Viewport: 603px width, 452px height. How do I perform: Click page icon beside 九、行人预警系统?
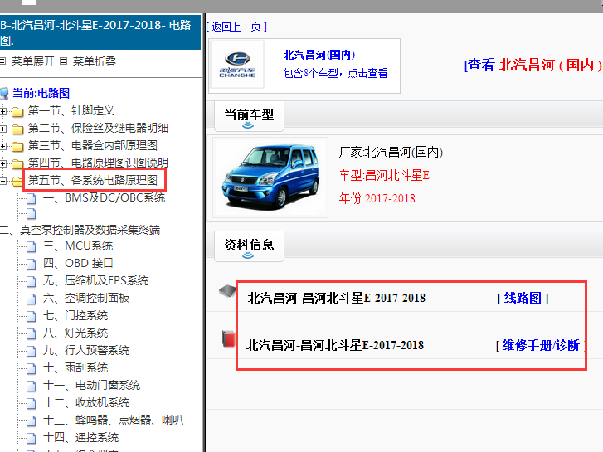click(x=32, y=351)
